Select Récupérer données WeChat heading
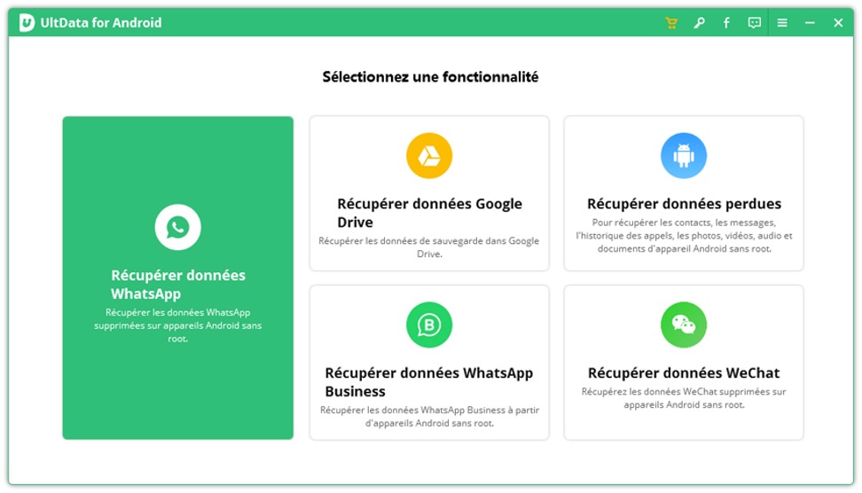Screen dimensions: 862x493 684,373
